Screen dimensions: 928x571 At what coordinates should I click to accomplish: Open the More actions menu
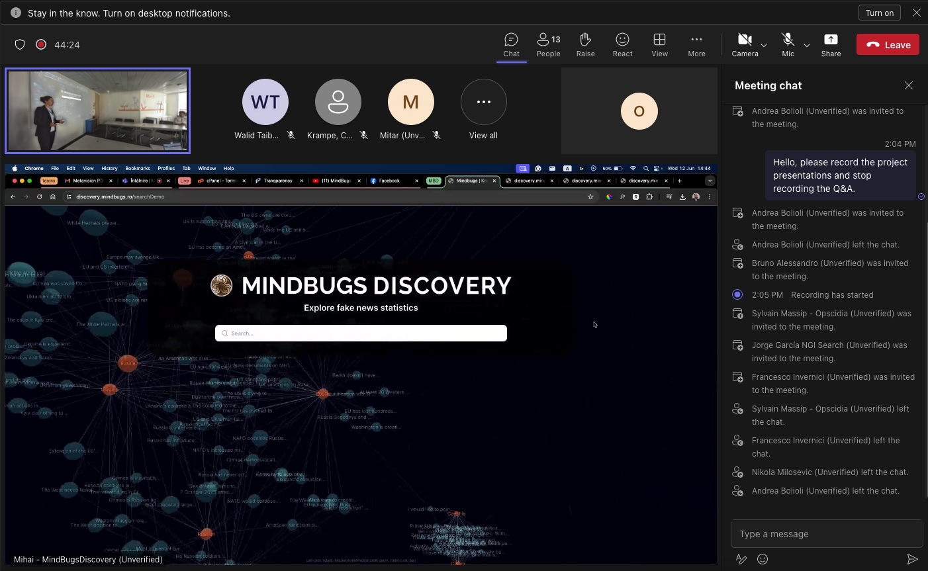pyautogui.click(x=696, y=45)
